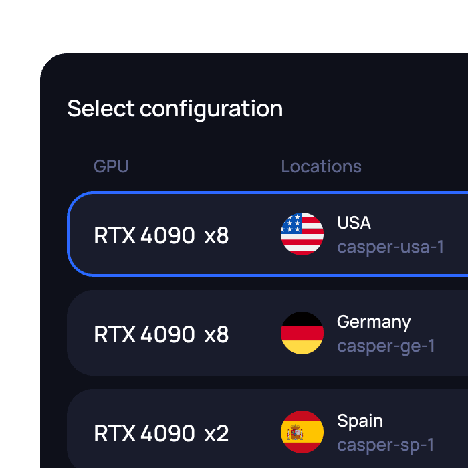Click the GPU column header
The image size is (468, 468).
click(x=111, y=166)
